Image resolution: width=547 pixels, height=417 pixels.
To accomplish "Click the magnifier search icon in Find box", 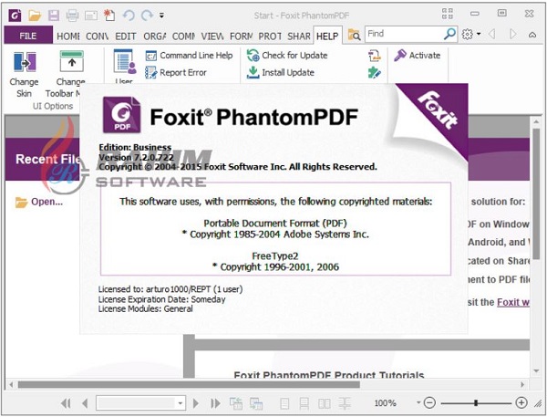I will pos(450,34).
